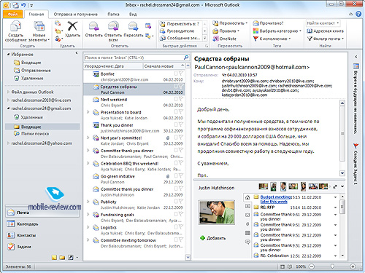Toggle the flag on the Presentation to board message

(x=180, y=111)
